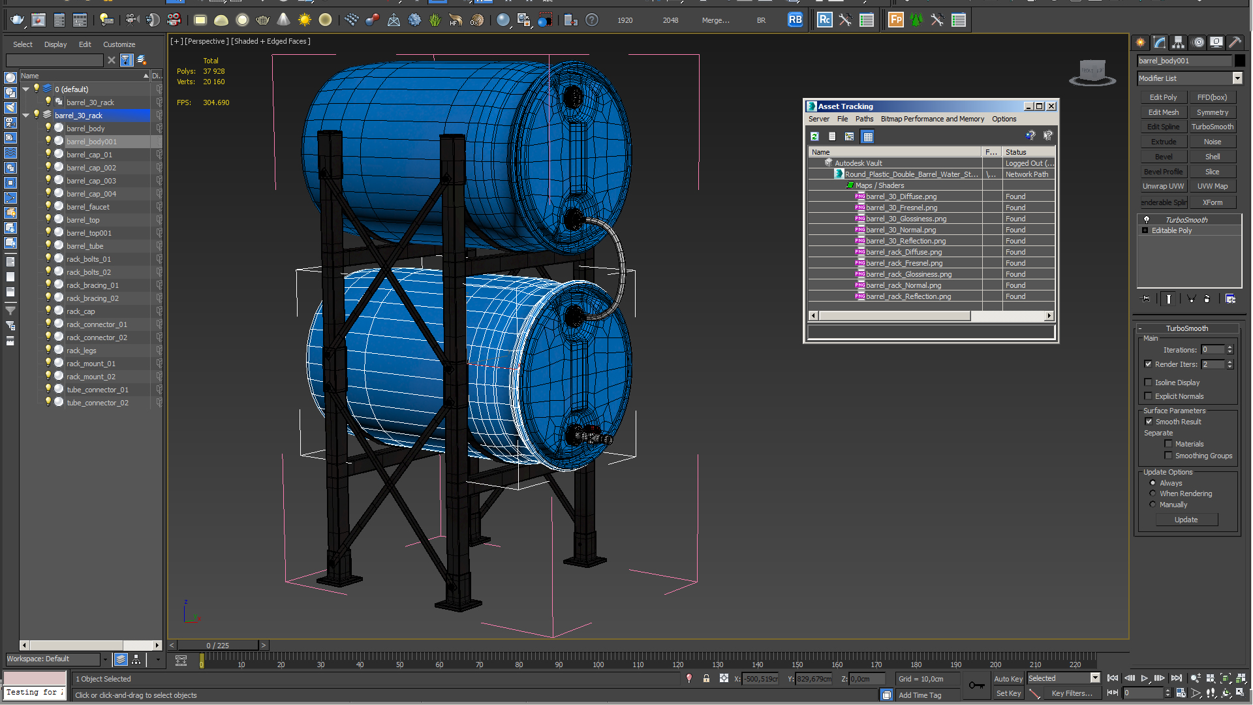
Task: Click the teapot render production icon
Action: (x=17, y=20)
